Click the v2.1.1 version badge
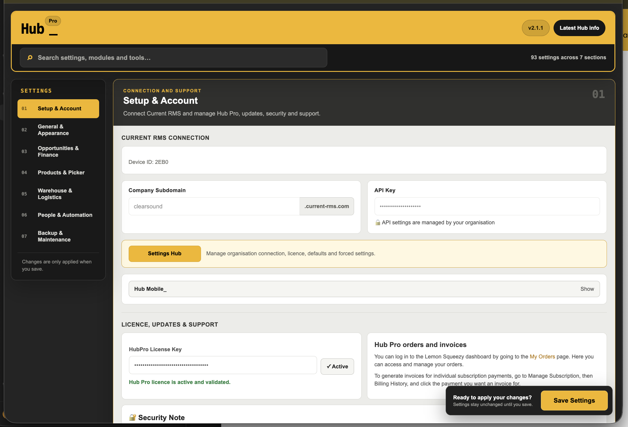 pyautogui.click(x=535, y=28)
